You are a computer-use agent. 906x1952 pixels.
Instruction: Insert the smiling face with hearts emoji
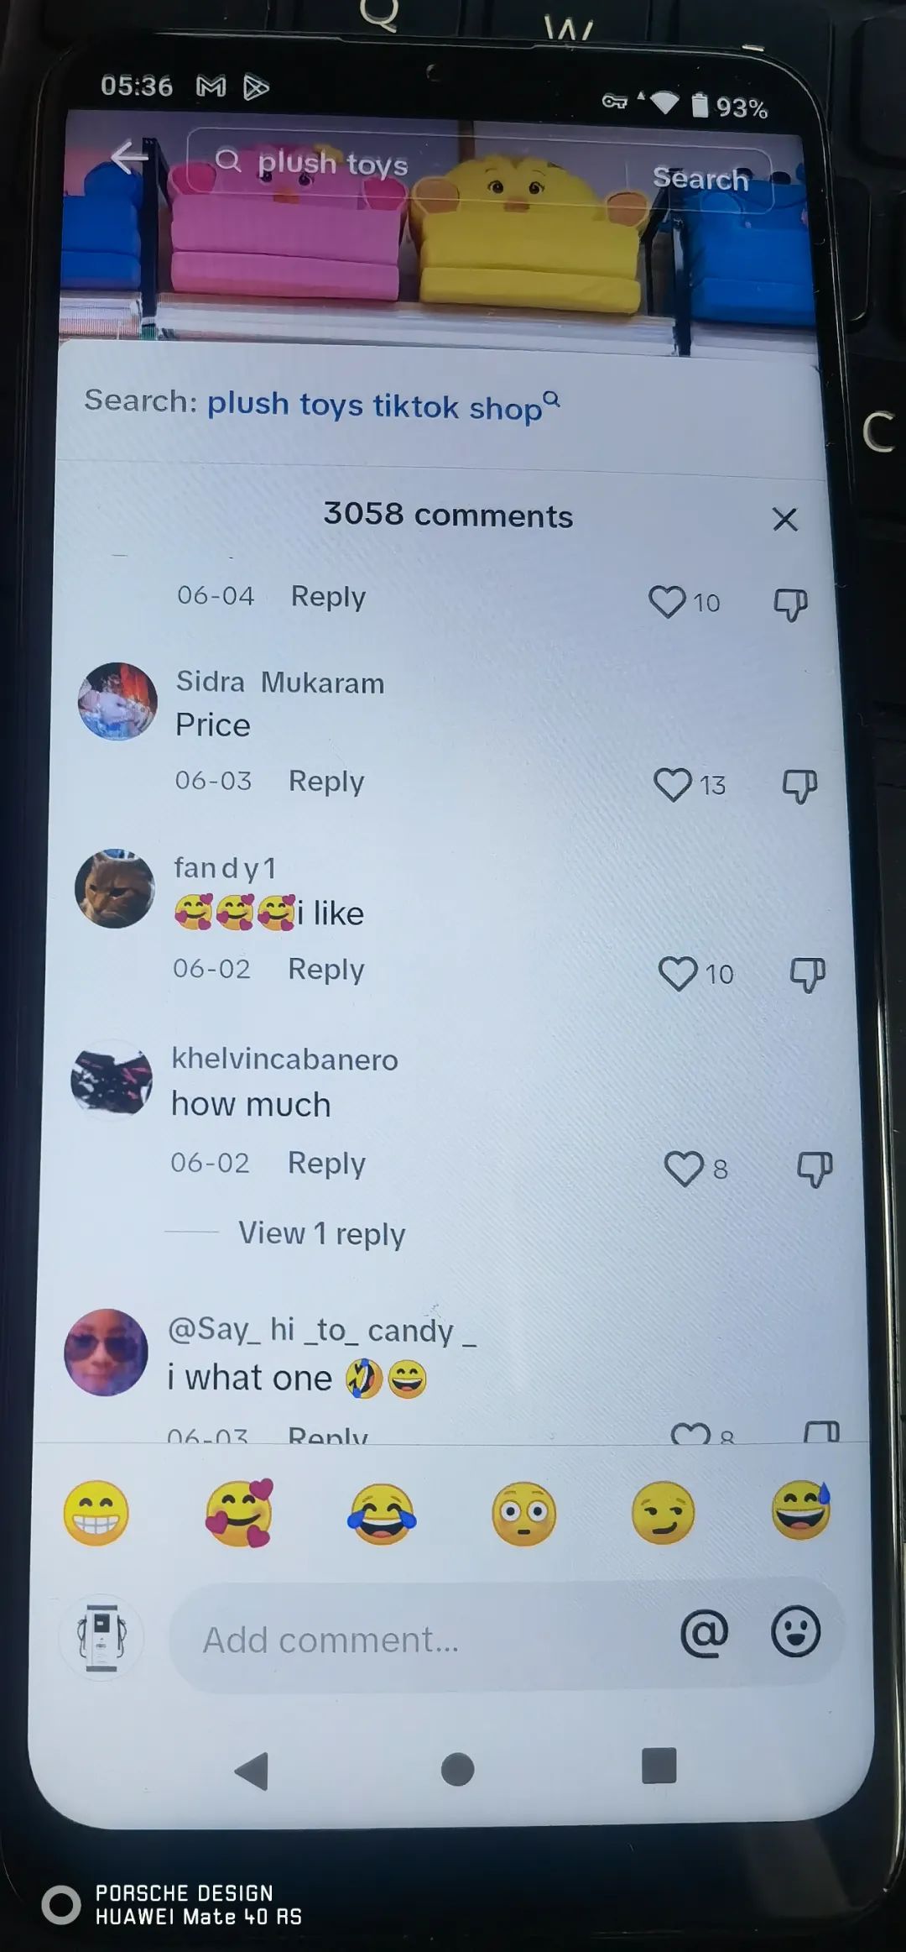[x=239, y=1512]
